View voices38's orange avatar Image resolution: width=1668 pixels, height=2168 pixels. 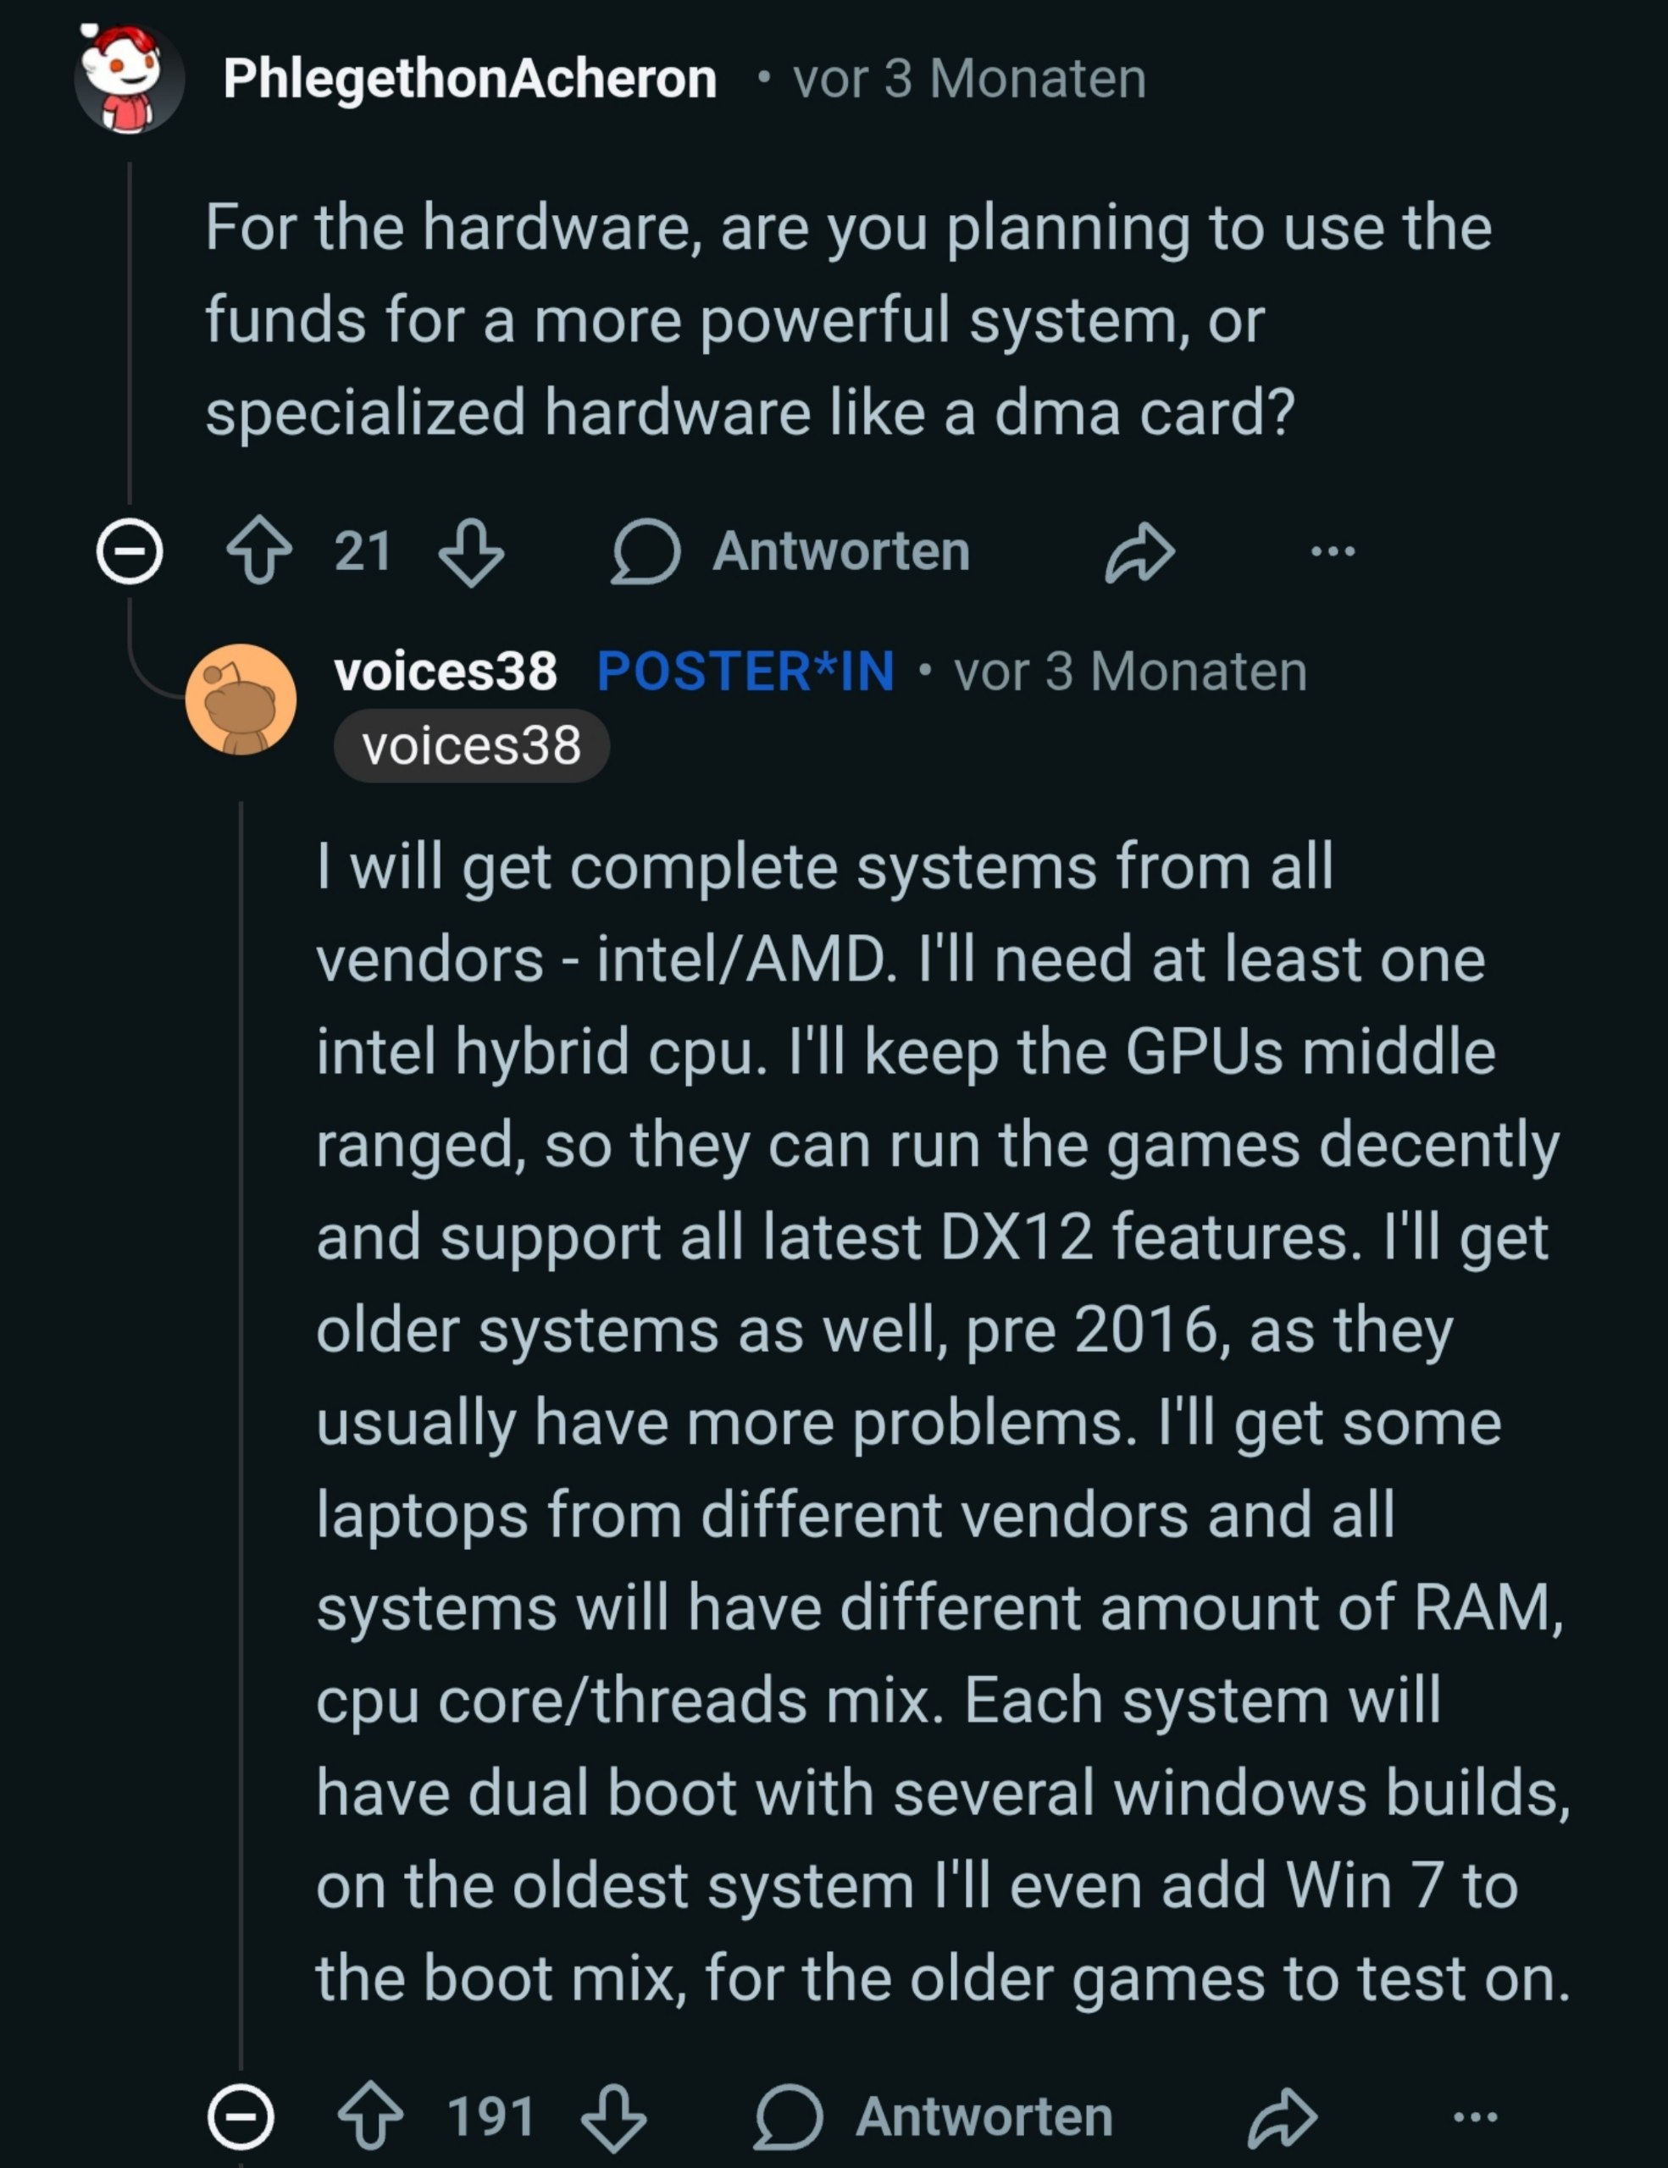(241, 699)
